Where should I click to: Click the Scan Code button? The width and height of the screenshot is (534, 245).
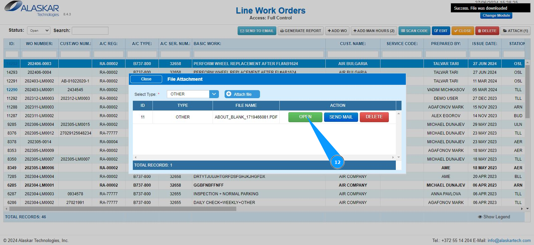click(x=414, y=31)
